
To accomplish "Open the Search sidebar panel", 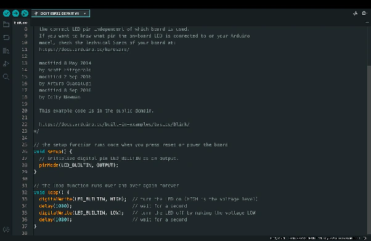I will coord(6,77).
